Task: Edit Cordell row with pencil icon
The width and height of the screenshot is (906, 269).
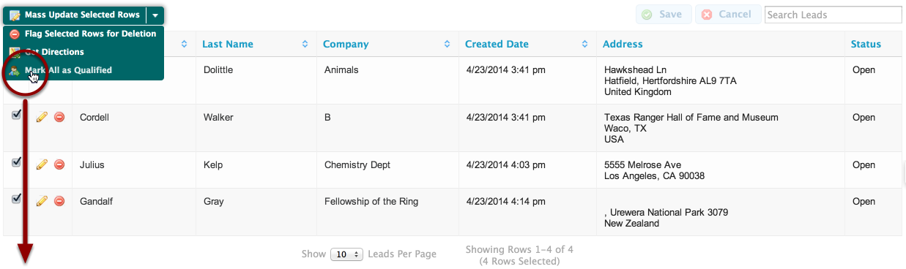Action: click(42, 117)
